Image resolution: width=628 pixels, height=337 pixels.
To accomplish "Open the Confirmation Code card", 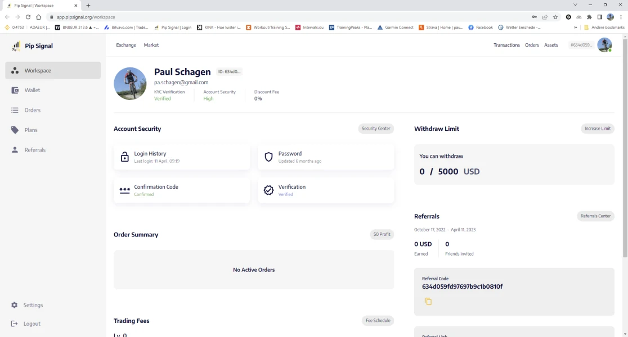I will [x=182, y=190].
